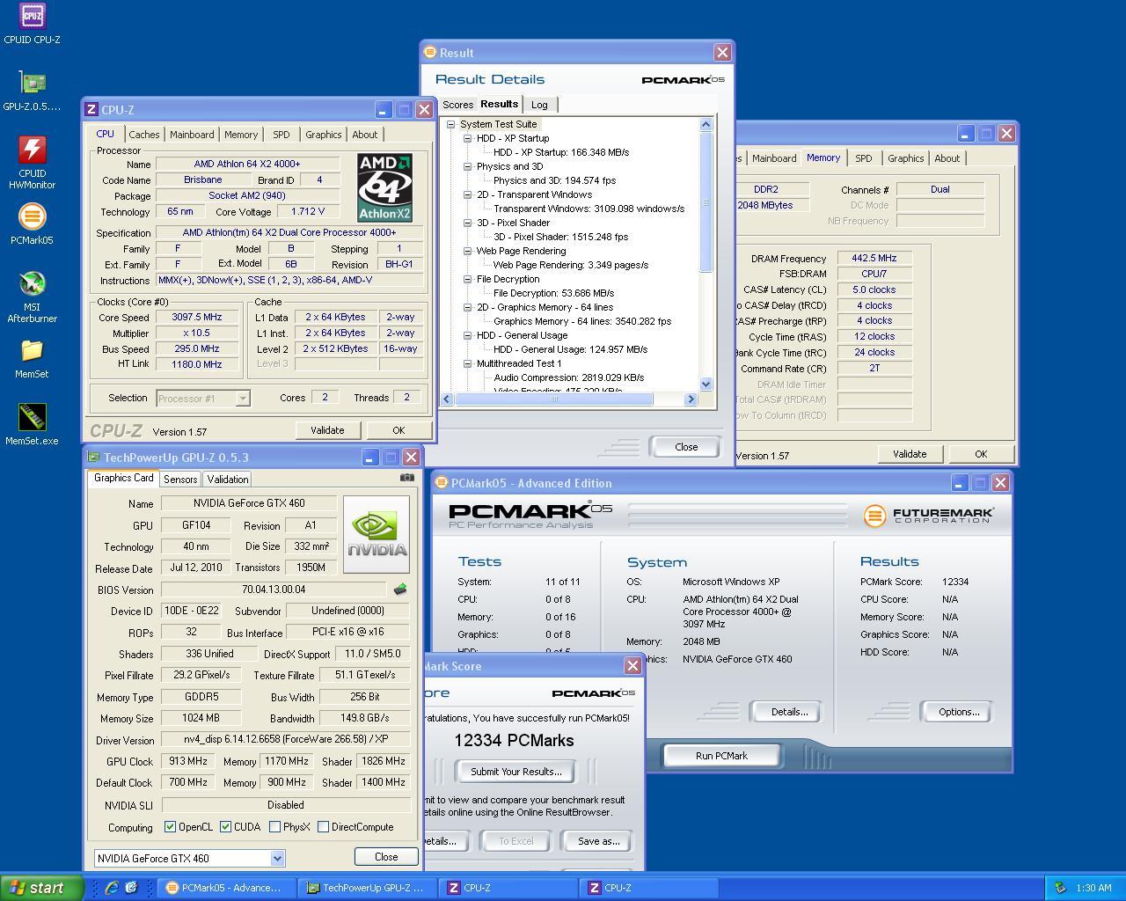Screen dimensions: 1126x901
Task: Click the GPU-Z title bar icon
Action: point(94,458)
